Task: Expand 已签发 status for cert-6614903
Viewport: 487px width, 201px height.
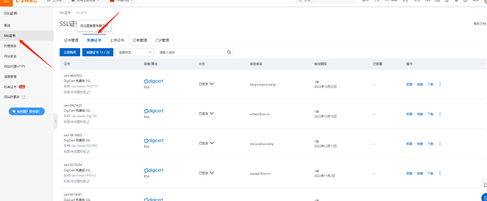Action: (x=212, y=143)
